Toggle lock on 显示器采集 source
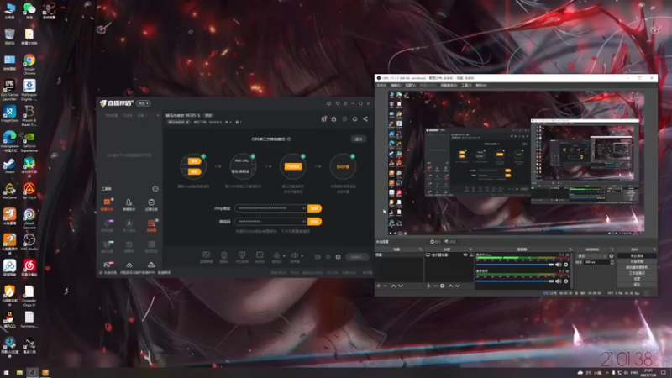 pyautogui.click(x=471, y=255)
